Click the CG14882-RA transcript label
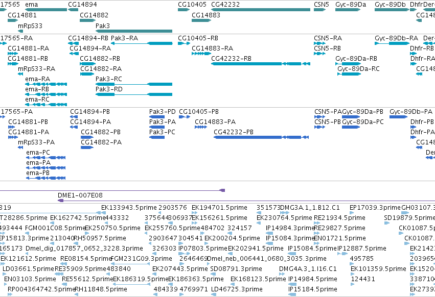The height and width of the screenshot is (297, 435). [x=101, y=69]
